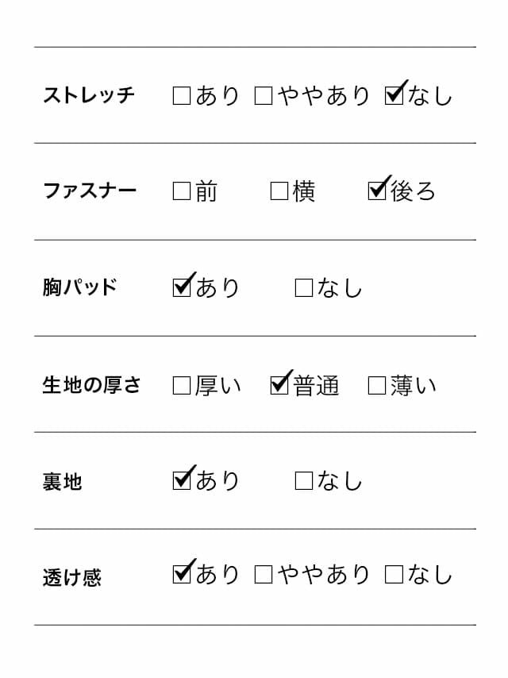508x678 pixels.
Task: Check the ファスナー 前 checkbox
Action: 182,191
